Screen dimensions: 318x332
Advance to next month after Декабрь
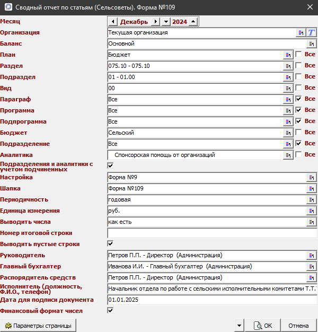click(x=155, y=22)
